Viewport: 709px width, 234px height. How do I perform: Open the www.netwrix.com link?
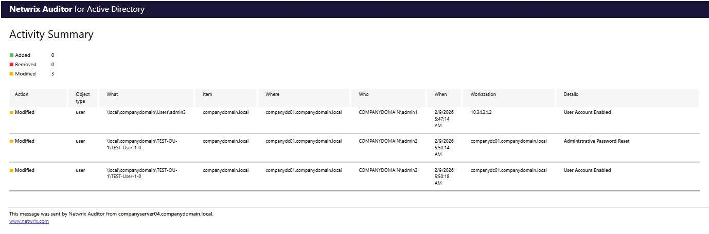[29, 221]
